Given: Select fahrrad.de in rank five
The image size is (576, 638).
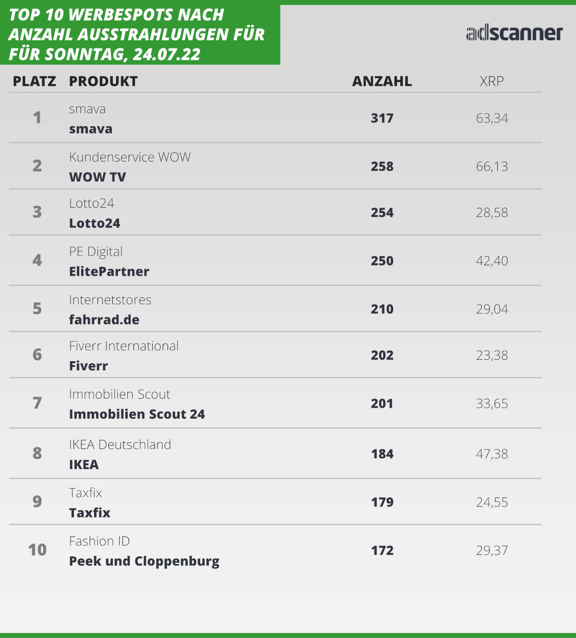Looking at the screenshot, I should (104, 319).
